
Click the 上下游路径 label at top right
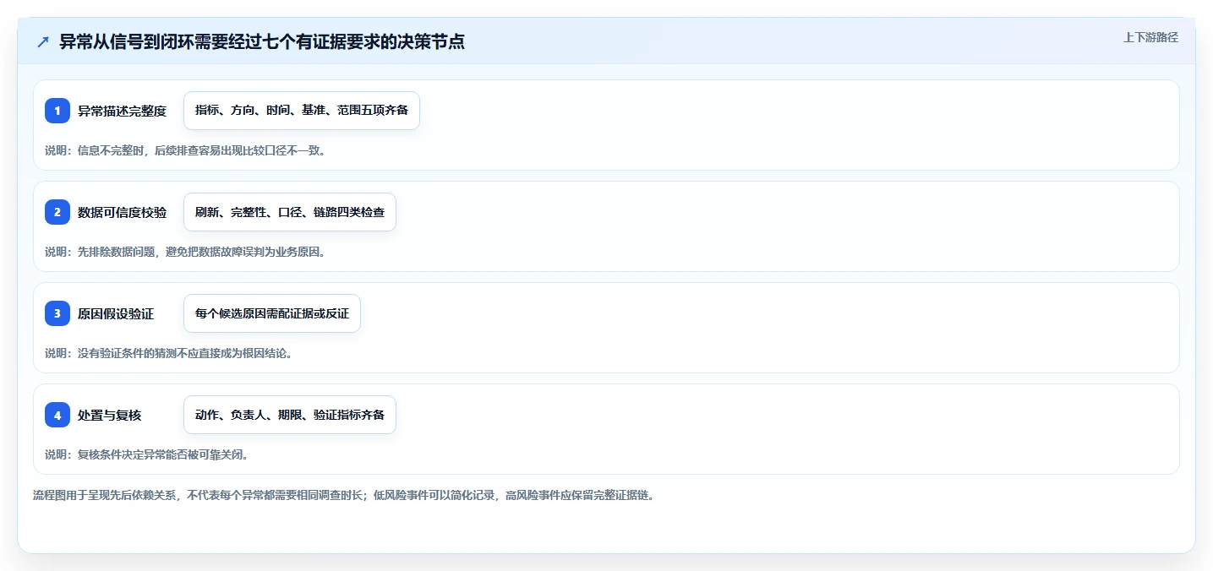(1150, 37)
